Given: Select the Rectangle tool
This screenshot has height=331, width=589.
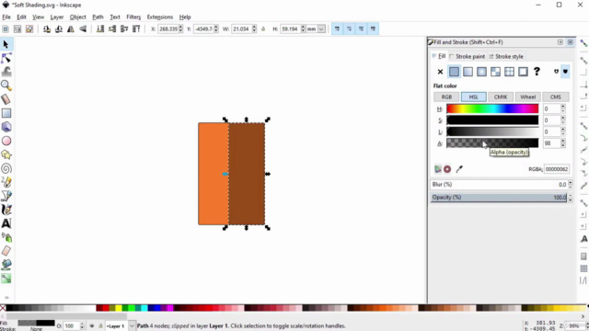Looking at the screenshot, I should coord(6,113).
